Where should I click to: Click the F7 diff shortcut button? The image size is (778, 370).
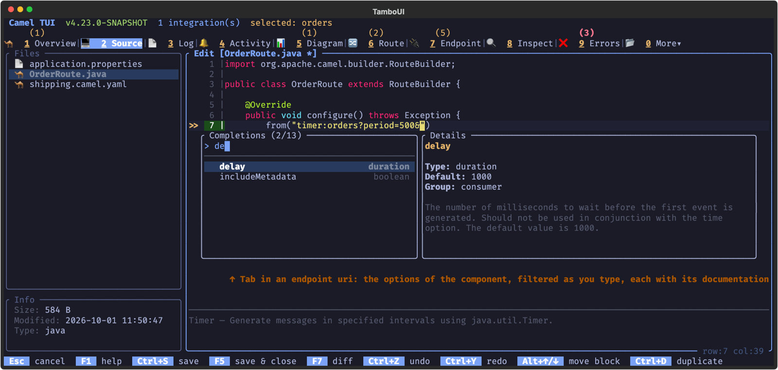(330, 361)
